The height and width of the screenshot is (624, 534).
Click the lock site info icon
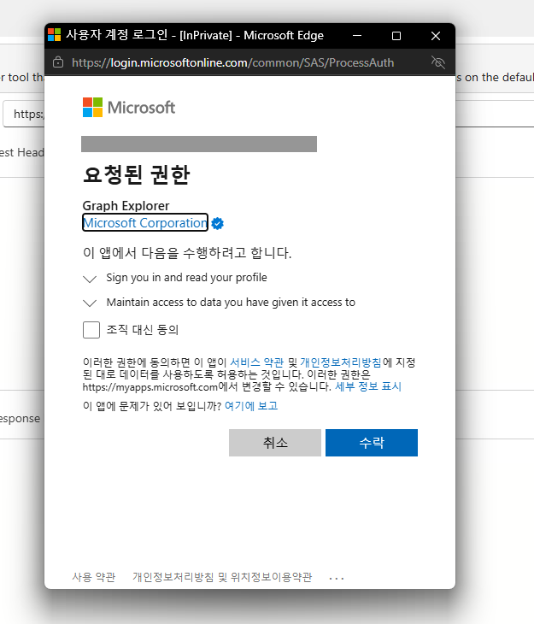[x=58, y=62]
